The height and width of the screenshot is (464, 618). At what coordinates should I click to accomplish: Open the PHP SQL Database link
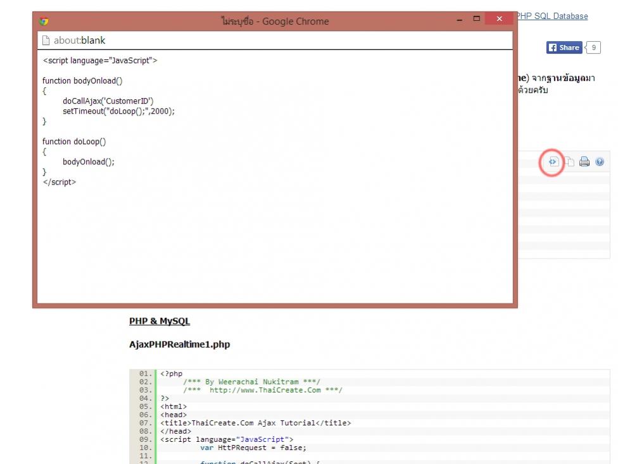coord(552,16)
